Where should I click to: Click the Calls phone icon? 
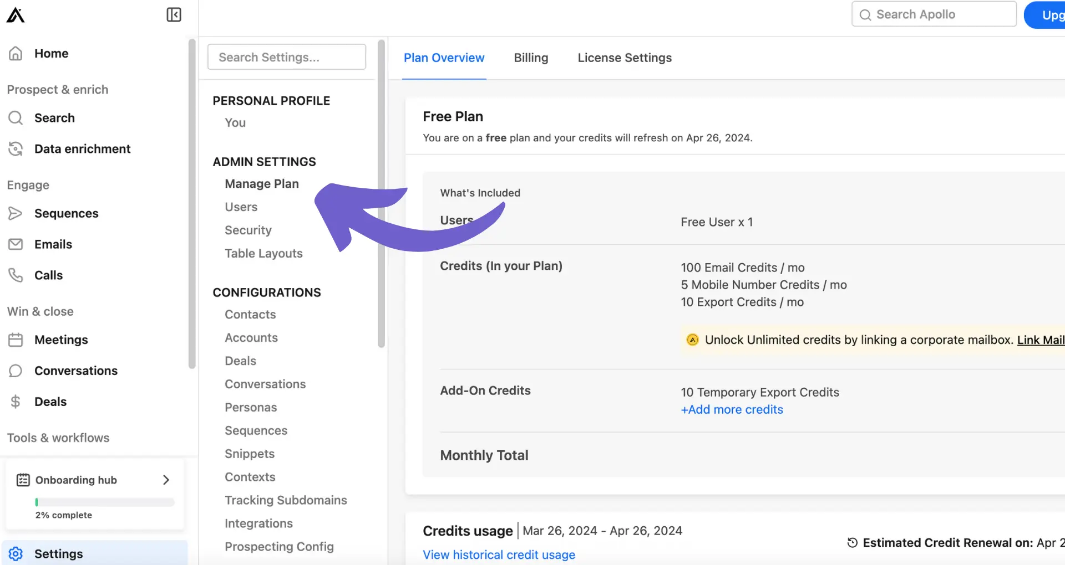click(16, 275)
